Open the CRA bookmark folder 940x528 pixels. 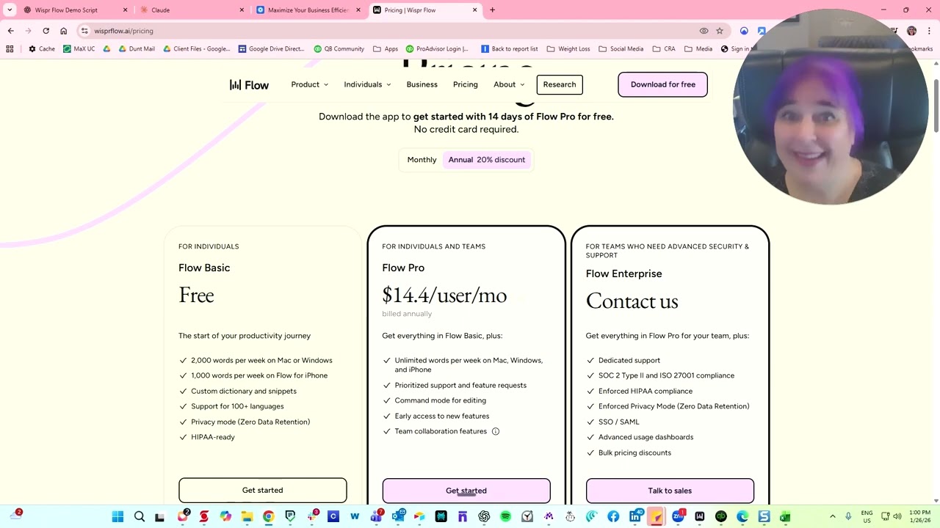(663, 49)
